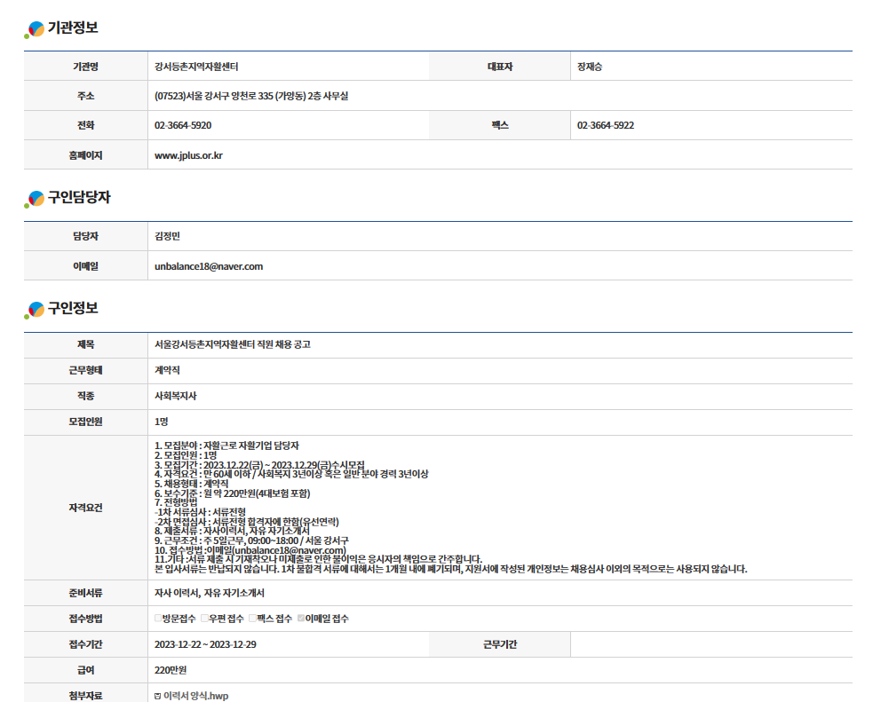Click the file icon before 이력서 양식.hwp
873x702 pixels.
pyautogui.click(x=158, y=696)
